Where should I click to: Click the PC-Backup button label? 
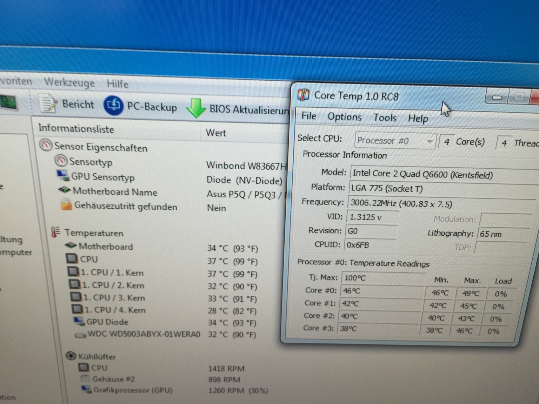click(152, 107)
